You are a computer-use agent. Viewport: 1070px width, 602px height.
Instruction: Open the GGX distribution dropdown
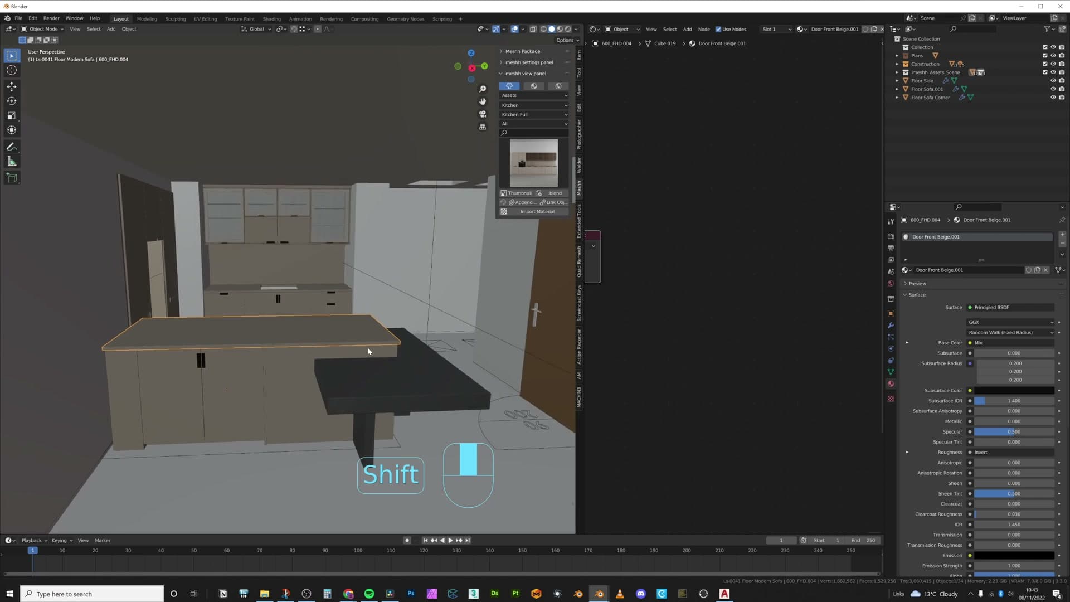point(1011,323)
